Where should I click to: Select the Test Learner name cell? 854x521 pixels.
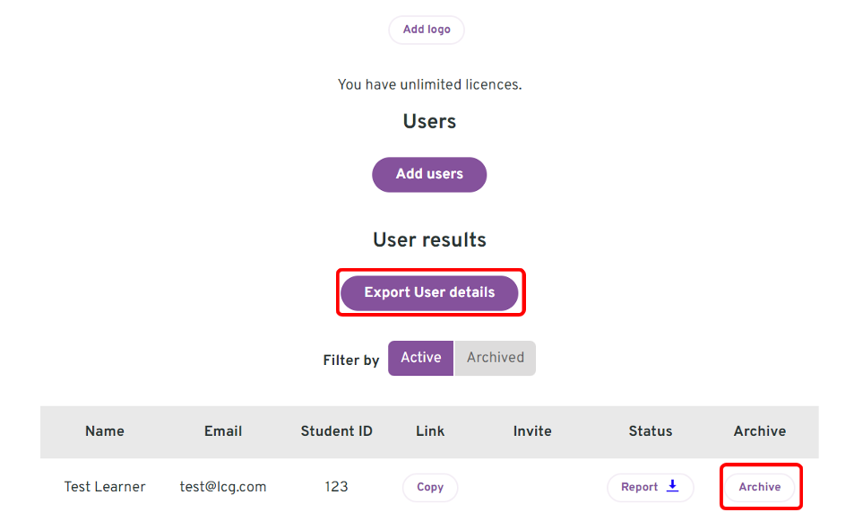[105, 487]
